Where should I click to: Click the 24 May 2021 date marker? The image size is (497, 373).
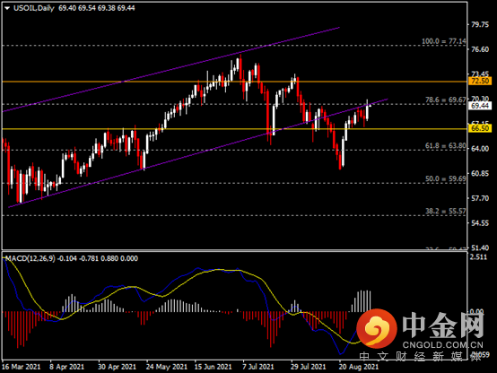tap(167, 367)
